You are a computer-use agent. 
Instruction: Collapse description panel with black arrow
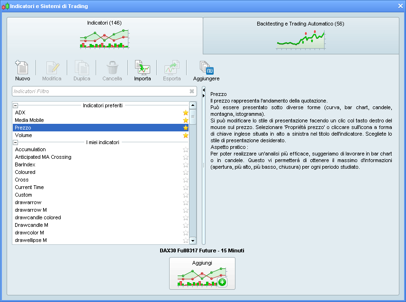click(204, 89)
